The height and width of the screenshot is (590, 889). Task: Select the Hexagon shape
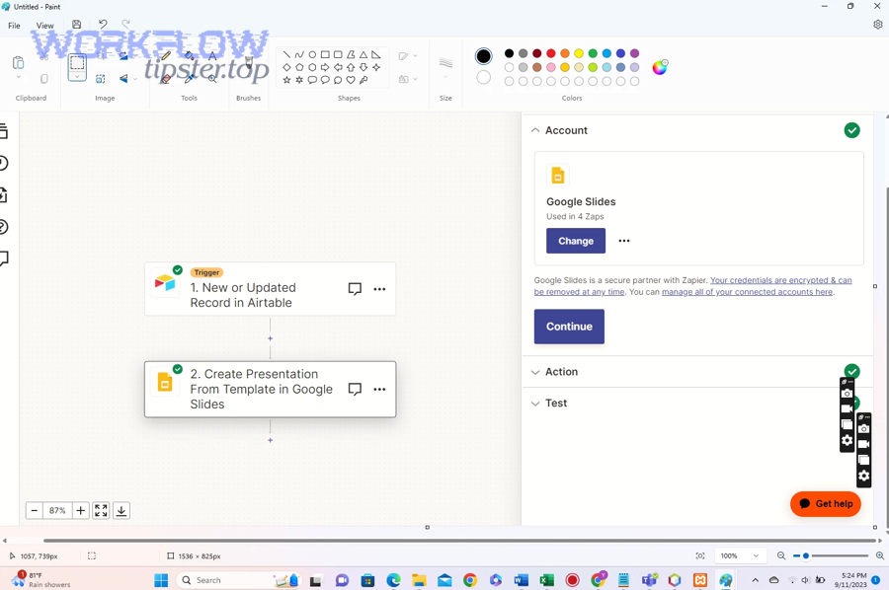pos(312,67)
